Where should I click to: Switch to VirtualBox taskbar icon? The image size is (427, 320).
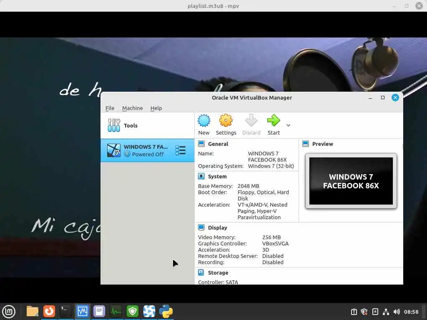click(x=82, y=311)
